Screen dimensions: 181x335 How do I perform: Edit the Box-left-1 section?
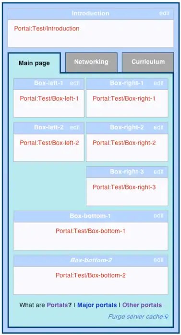pyautogui.click(x=74, y=83)
